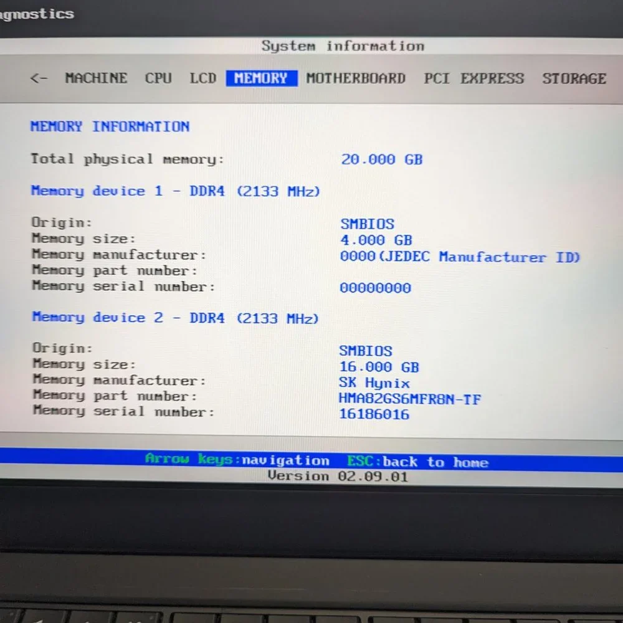Click Memory device 1 - DDR4 heading
The width and height of the screenshot is (623, 623).
point(176,191)
